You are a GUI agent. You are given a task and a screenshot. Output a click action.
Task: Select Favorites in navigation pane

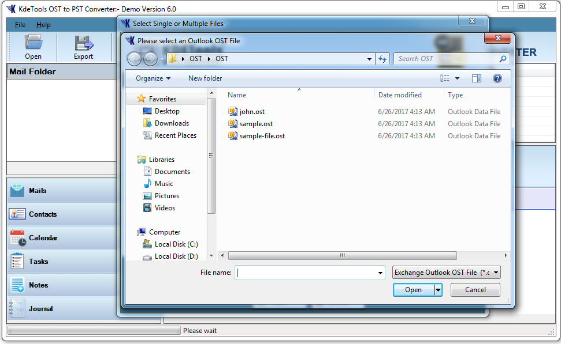coord(162,99)
